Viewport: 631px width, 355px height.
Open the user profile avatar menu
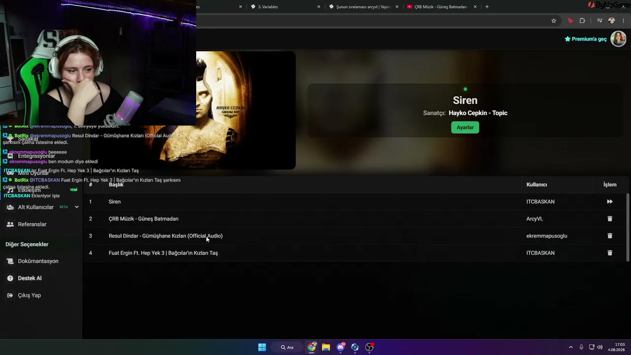tap(618, 38)
